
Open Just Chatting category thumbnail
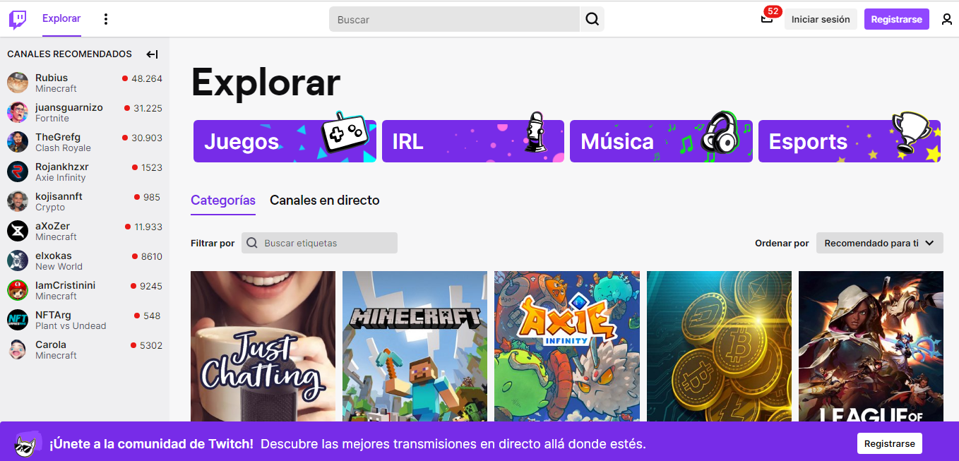pos(263,347)
